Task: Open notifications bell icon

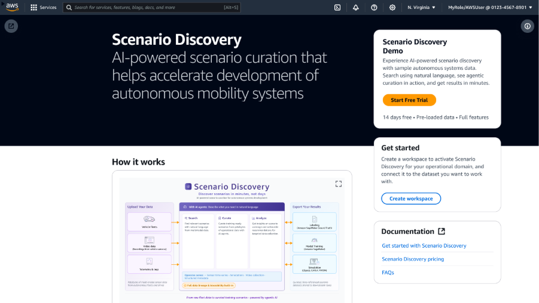Action: (356, 7)
